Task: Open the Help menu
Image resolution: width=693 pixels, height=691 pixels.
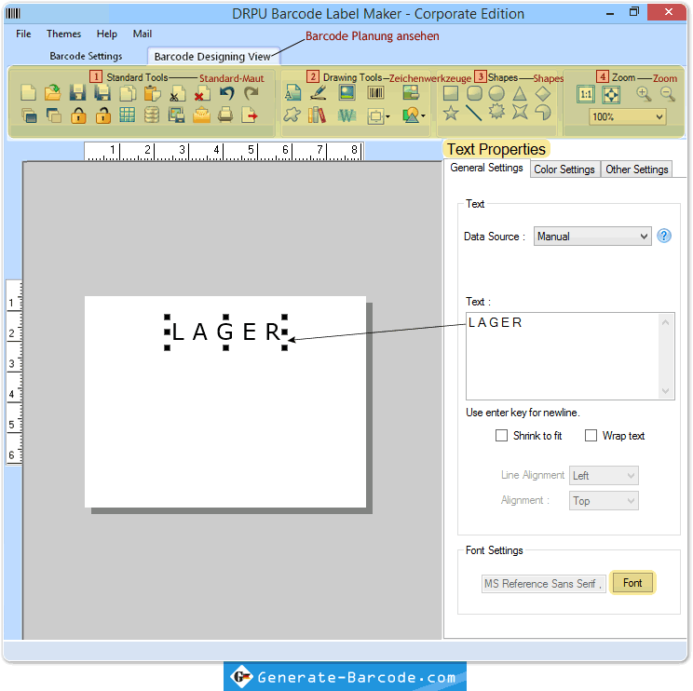Action: click(106, 34)
